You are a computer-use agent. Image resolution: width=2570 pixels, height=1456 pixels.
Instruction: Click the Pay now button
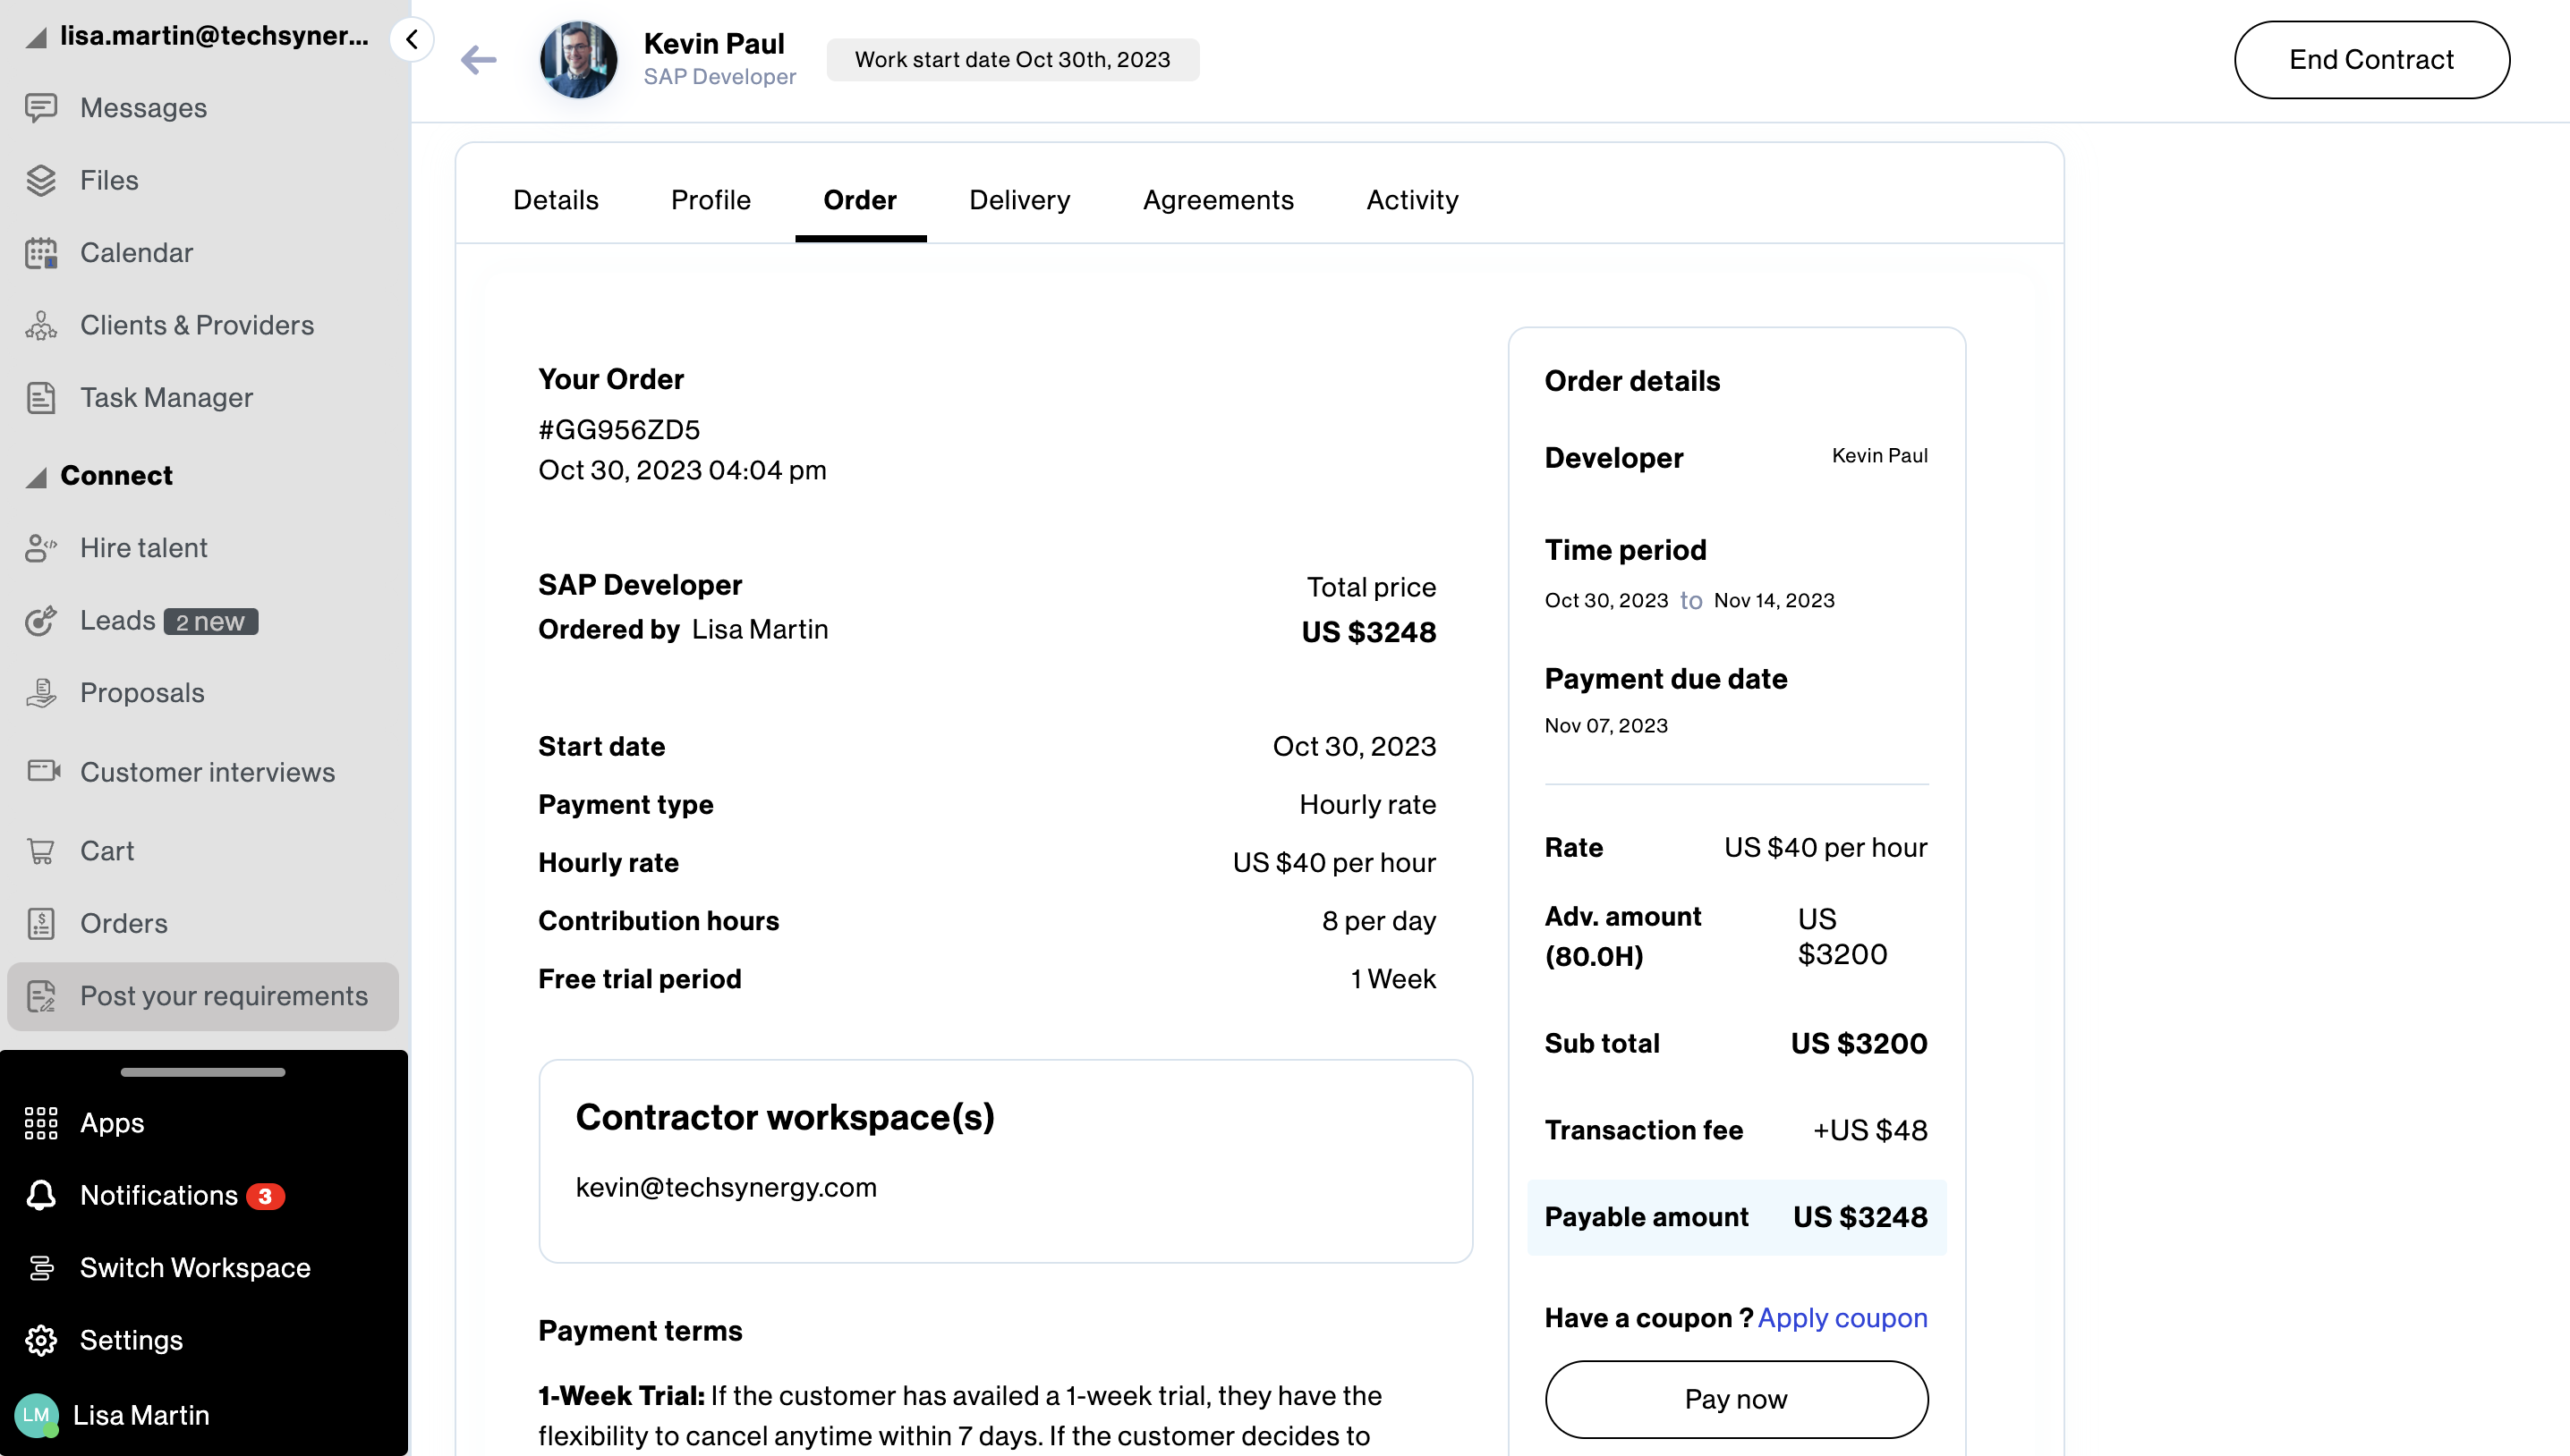pyautogui.click(x=1736, y=1399)
